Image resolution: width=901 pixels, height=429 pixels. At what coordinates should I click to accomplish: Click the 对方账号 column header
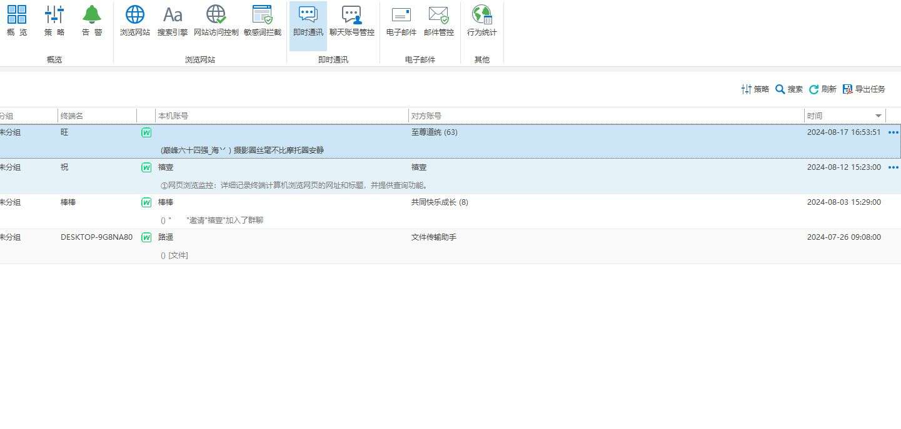[x=426, y=116]
